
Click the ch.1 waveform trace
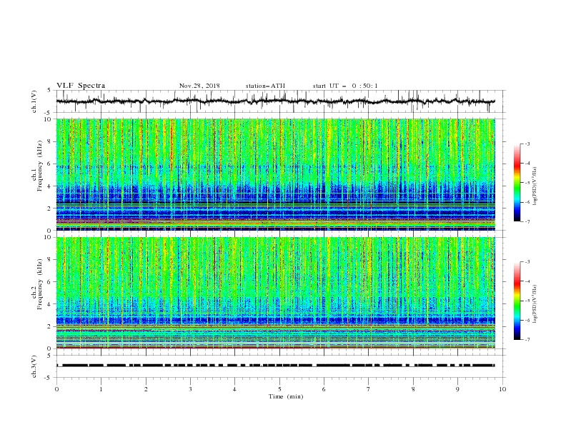tap(275, 101)
